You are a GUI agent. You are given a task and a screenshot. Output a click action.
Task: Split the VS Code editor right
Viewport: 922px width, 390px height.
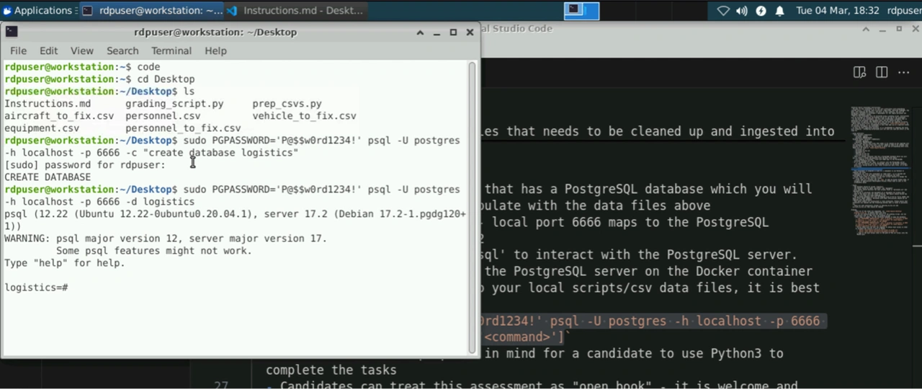click(881, 72)
